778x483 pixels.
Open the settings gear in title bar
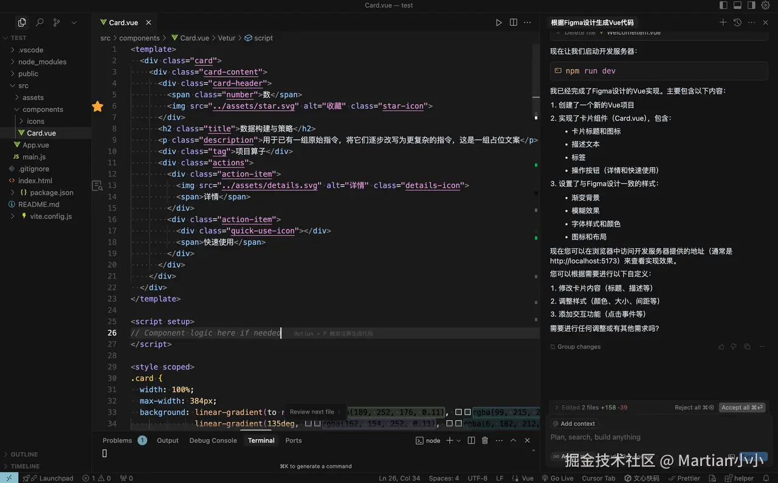pyautogui.click(x=766, y=5)
